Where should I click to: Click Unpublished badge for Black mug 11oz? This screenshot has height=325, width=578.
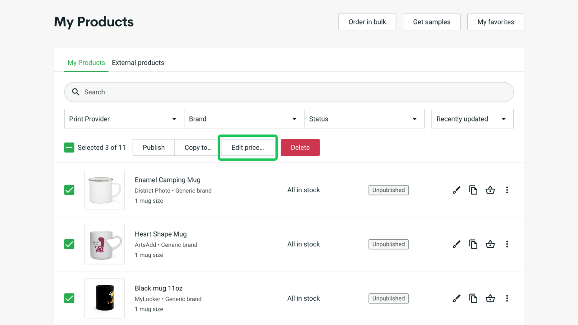(388, 298)
